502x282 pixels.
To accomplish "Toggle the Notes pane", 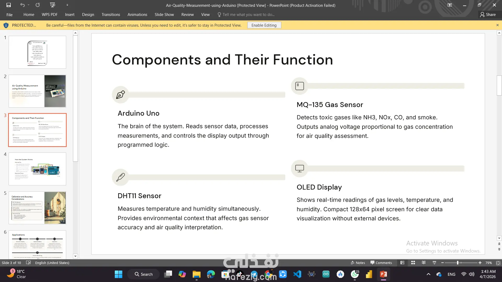I will click(358, 263).
